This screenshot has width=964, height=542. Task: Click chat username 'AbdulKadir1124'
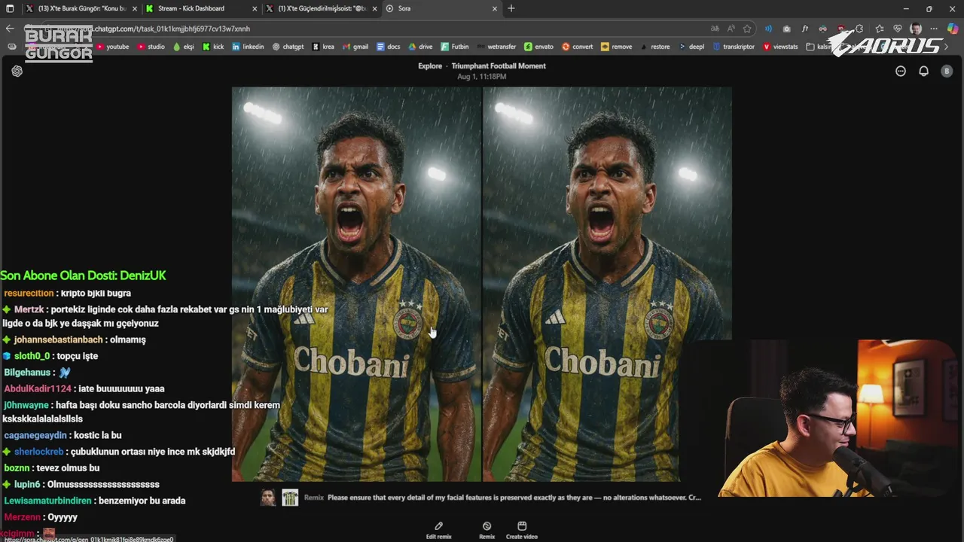[38, 388]
